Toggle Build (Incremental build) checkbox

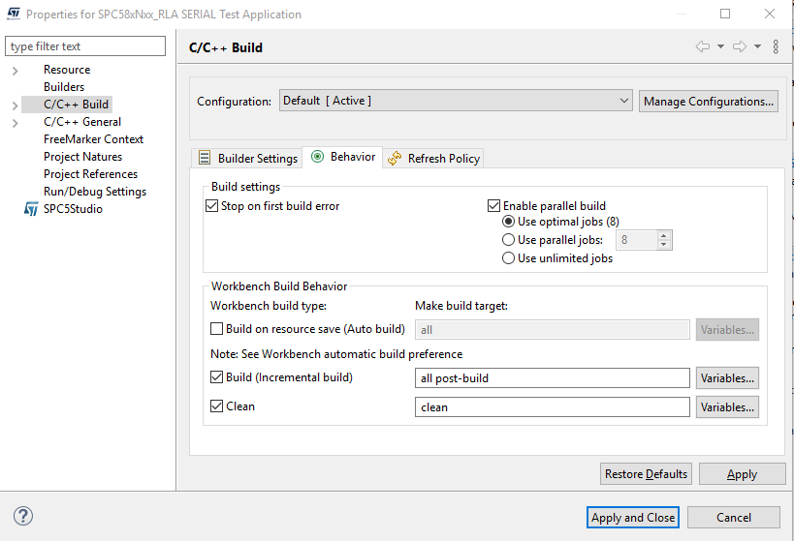pyautogui.click(x=217, y=377)
